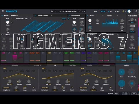Choose the sine shape for LFO 1
This screenshot has height=104, width=139.
click(x=5, y=71)
